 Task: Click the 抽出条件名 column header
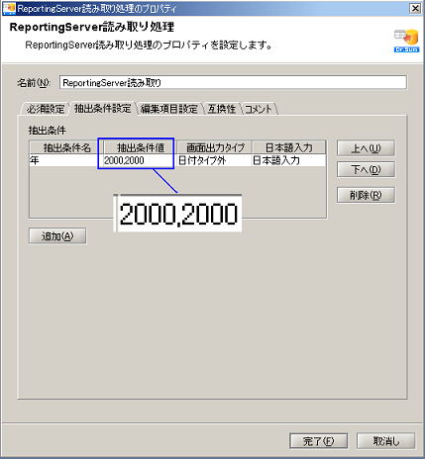pyautogui.click(x=66, y=147)
